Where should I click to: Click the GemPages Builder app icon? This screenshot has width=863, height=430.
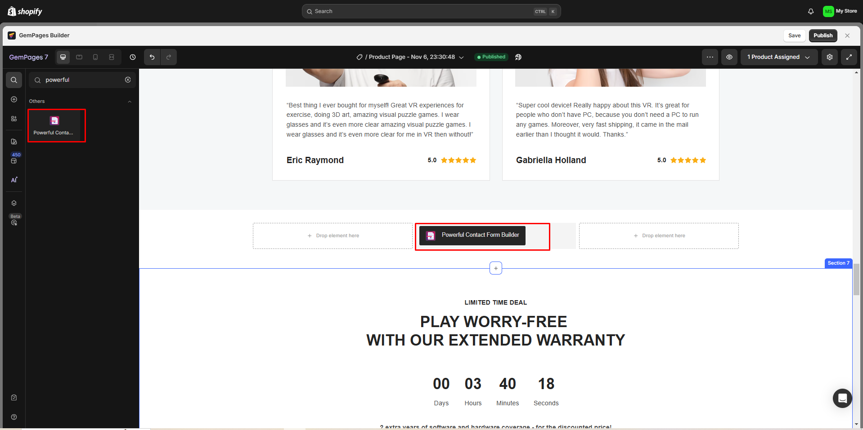point(12,35)
